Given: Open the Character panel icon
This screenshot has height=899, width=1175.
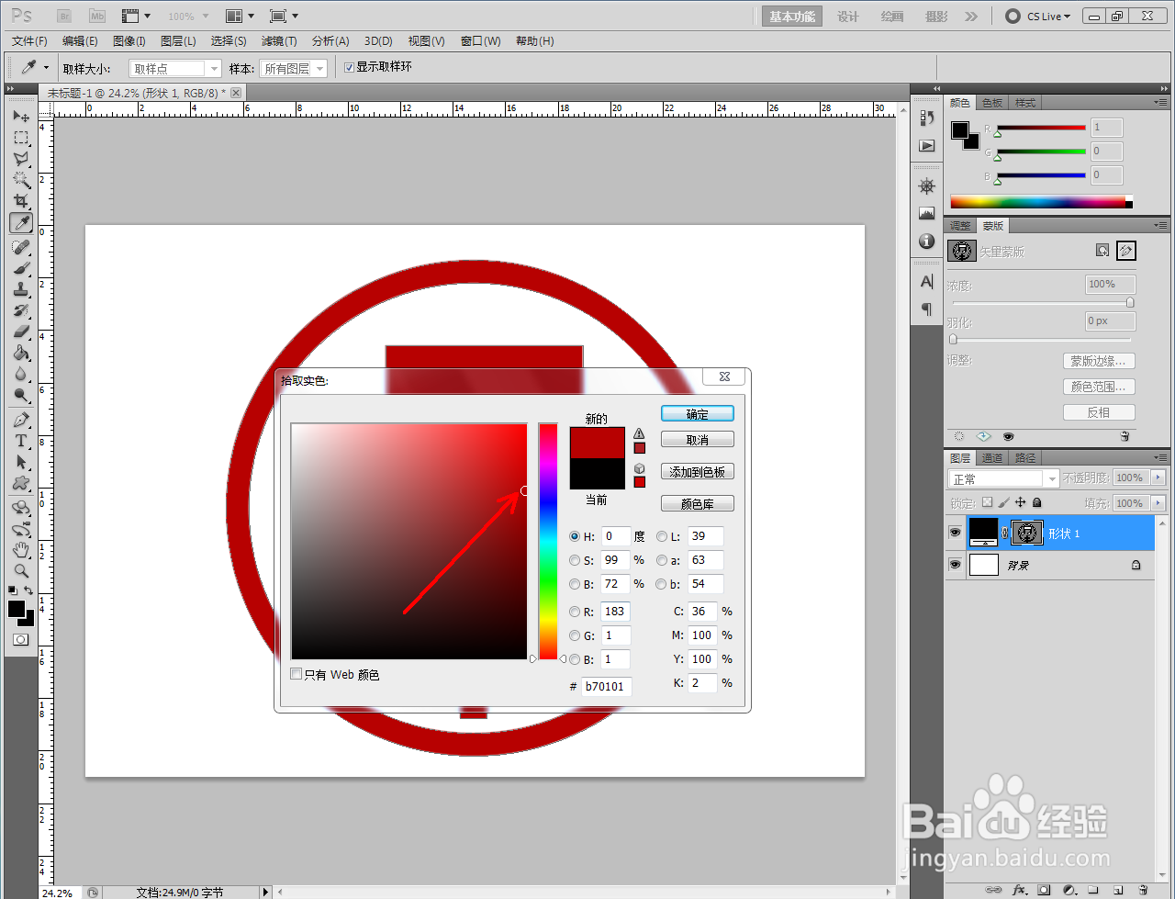Looking at the screenshot, I should (x=927, y=282).
